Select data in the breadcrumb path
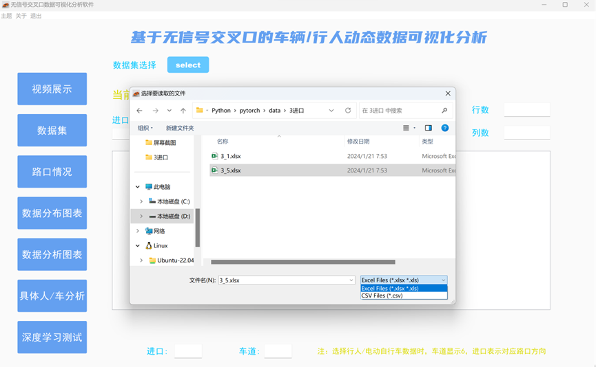596x367 pixels. pyautogui.click(x=274, y=111)
